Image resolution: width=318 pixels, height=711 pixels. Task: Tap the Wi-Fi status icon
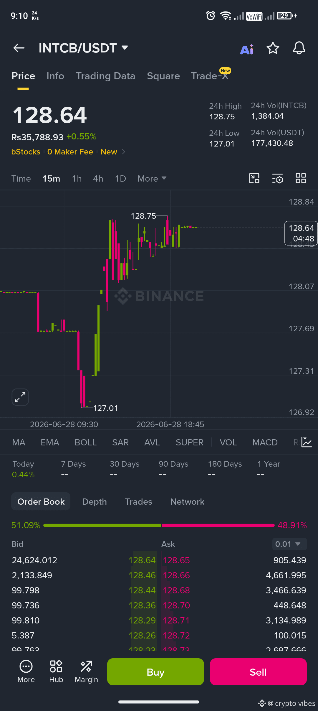(226, 16)
